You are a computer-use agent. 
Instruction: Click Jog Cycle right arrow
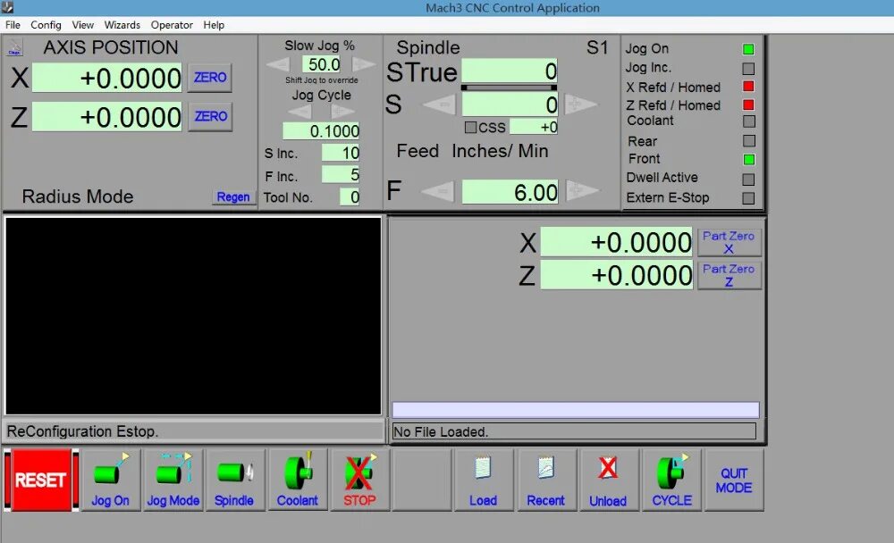[x=342, y=111]
